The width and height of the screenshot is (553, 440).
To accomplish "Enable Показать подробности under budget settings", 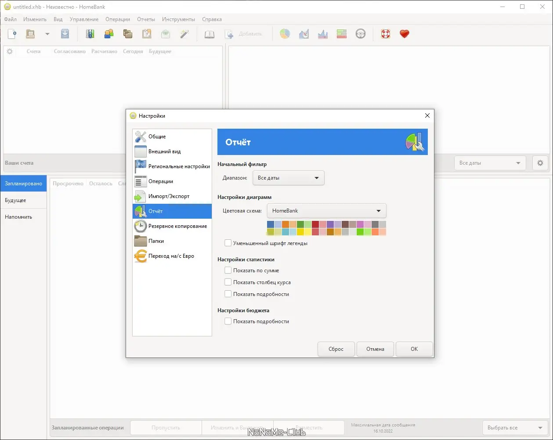I will click(x=228, y=321).
